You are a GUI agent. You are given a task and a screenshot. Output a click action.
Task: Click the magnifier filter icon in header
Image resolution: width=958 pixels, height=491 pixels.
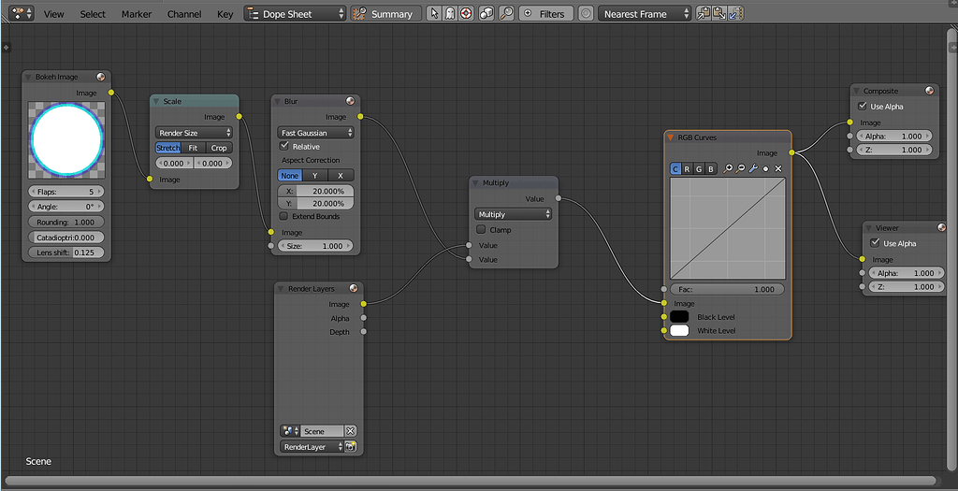506,13
